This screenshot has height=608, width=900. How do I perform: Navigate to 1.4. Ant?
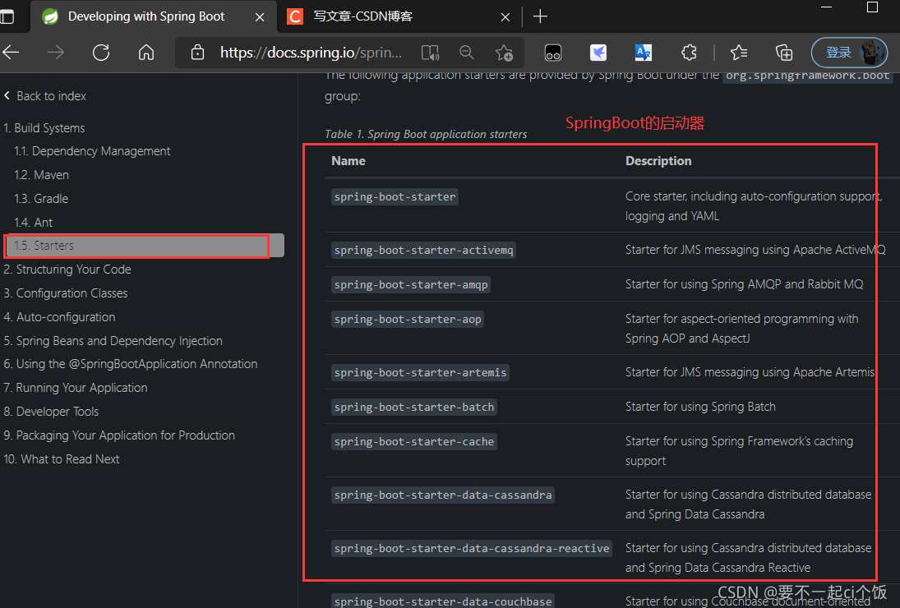coord(34,223)
